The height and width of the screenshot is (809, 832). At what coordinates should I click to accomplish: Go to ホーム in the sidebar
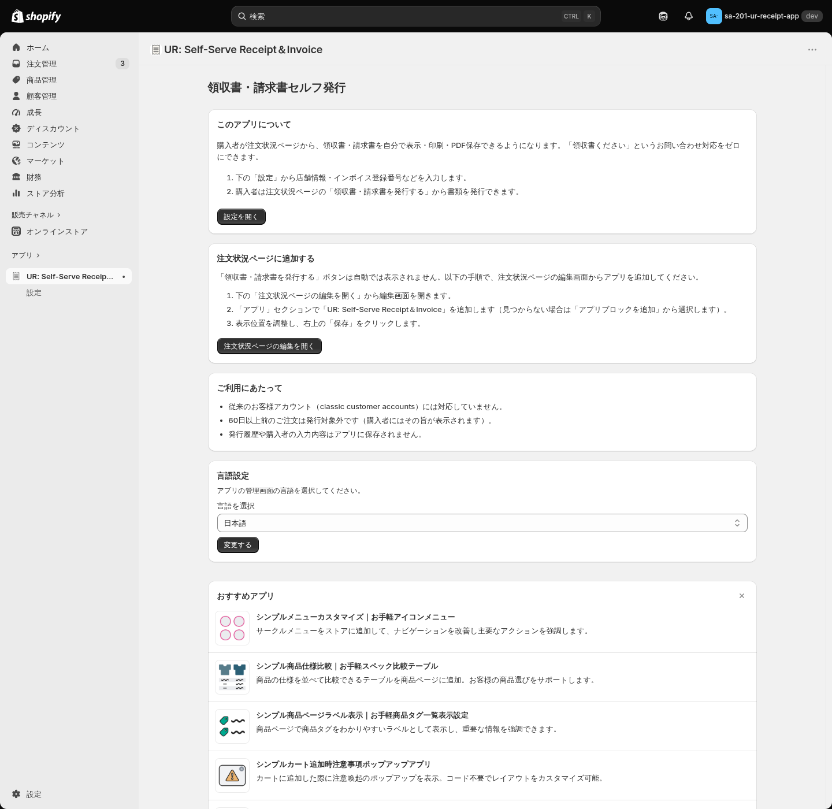pyautogui.click(x=69, y=47)
